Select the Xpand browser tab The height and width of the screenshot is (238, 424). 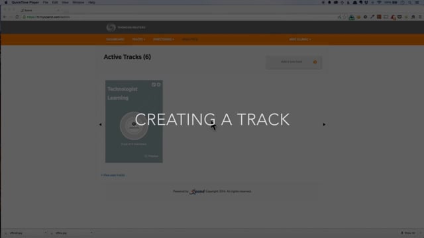tap(40, 11)
